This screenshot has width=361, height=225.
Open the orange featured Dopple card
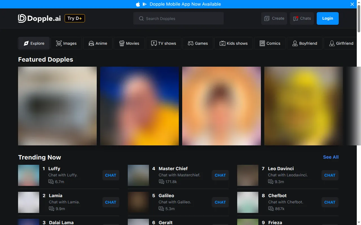221,106
